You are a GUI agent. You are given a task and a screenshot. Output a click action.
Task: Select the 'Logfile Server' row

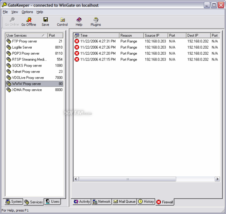[34, 47]
